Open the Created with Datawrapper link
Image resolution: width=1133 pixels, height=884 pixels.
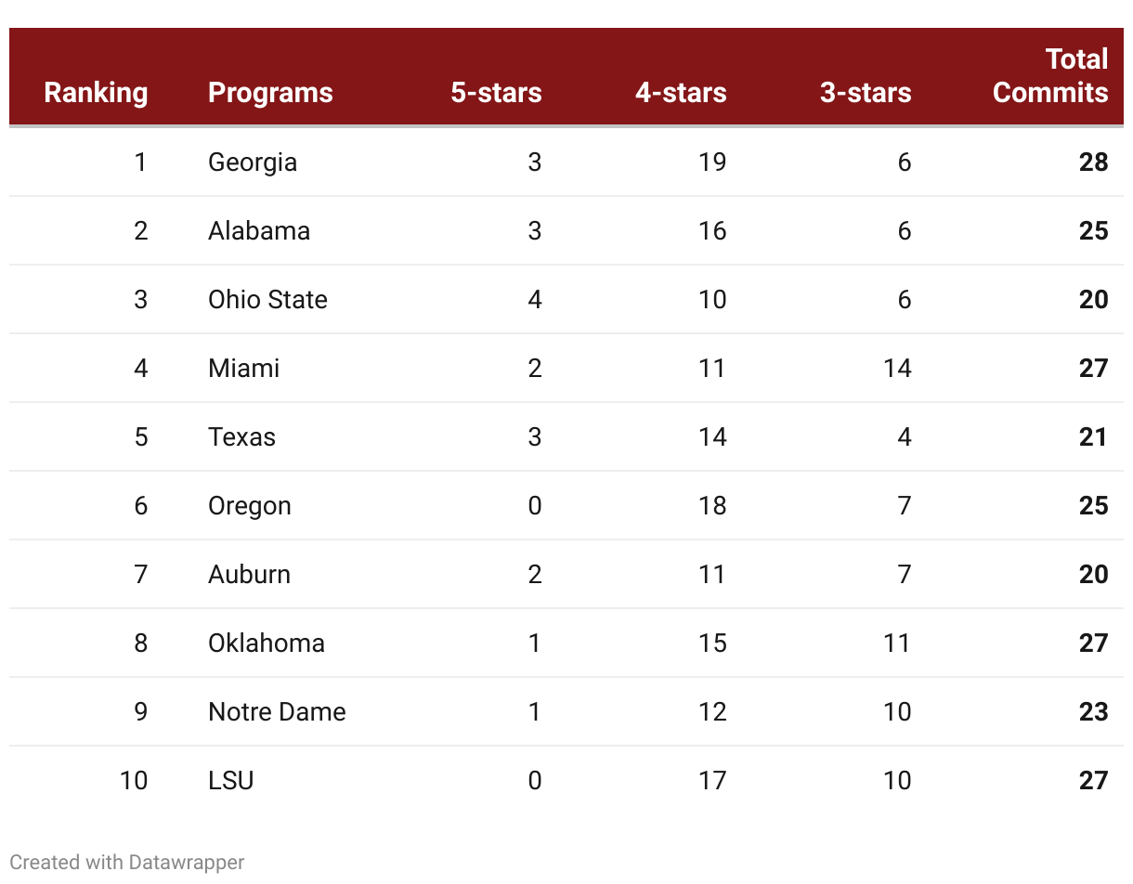(x=127, y=862)
